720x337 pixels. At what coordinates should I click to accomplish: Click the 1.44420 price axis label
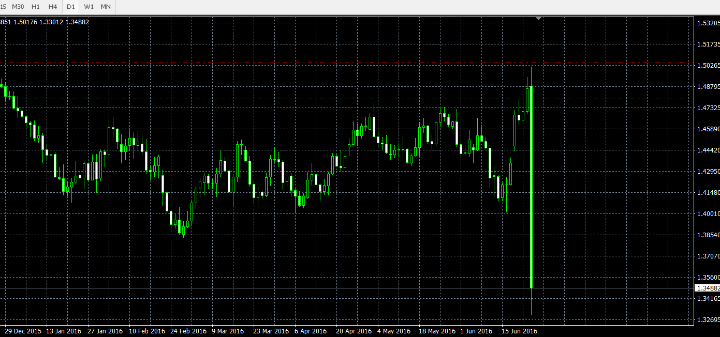(x=708, y=150)
